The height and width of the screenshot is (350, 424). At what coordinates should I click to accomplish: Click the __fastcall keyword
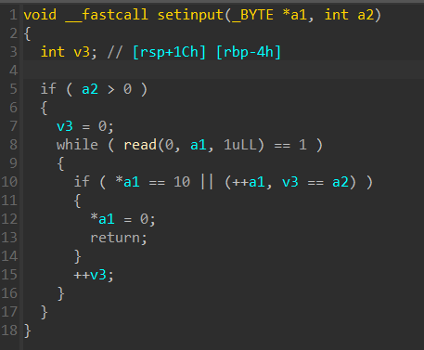click(x=107, y=15)
